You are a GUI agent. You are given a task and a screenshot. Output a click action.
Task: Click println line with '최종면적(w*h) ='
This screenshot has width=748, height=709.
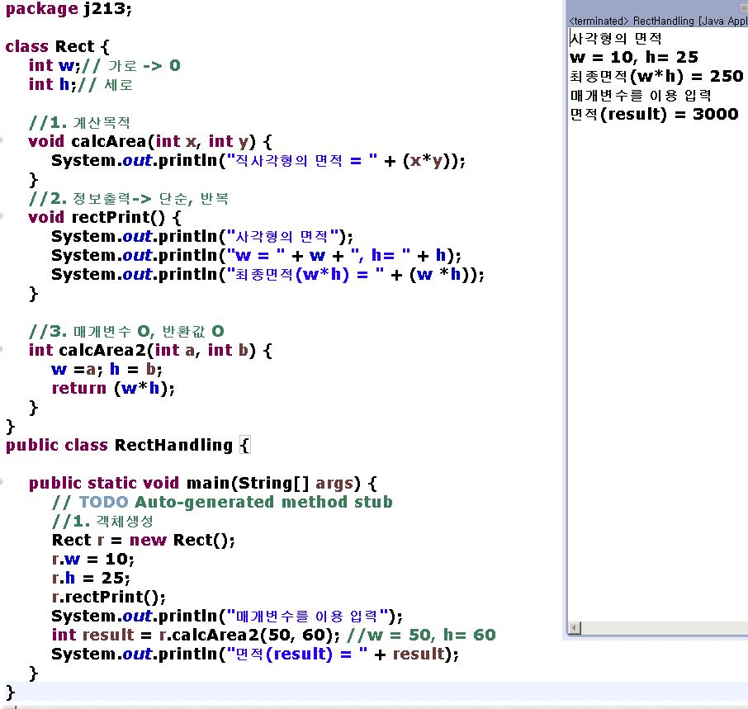click(267, 275)
